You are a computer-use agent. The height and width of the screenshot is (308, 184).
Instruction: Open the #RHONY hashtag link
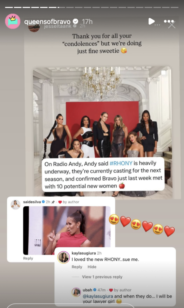(121, 163)
